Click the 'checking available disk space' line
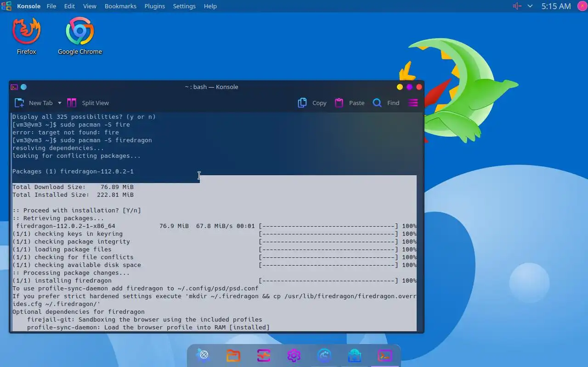 pos(77,265)
